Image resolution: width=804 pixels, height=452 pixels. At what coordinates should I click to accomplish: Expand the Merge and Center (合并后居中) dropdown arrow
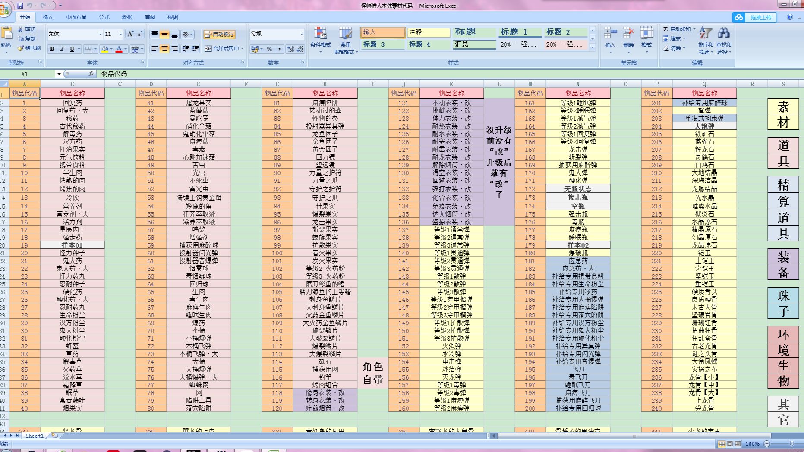click(x=242, y=49)
